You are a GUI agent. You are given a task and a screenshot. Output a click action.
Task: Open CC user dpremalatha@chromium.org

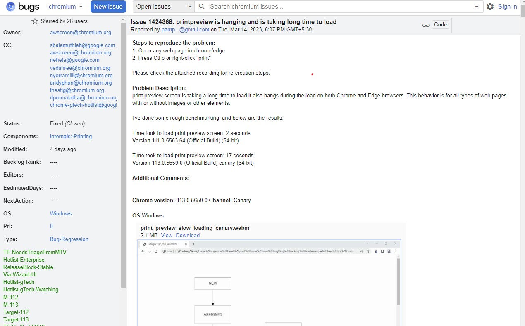(x=84, y=98)
